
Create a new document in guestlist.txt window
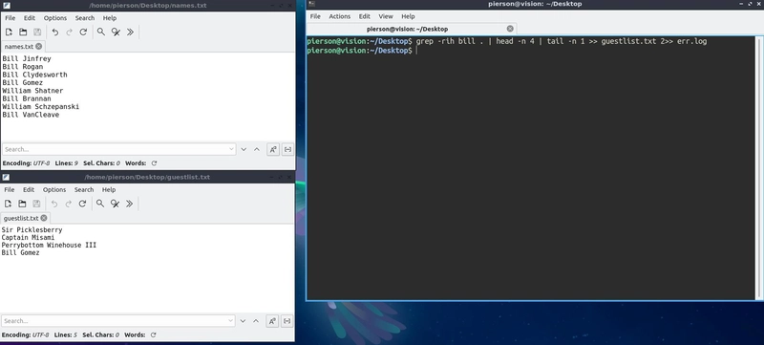point(8,204)
